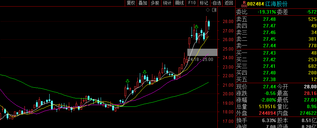Click the 标记 mark button

(x=204, y=3)
